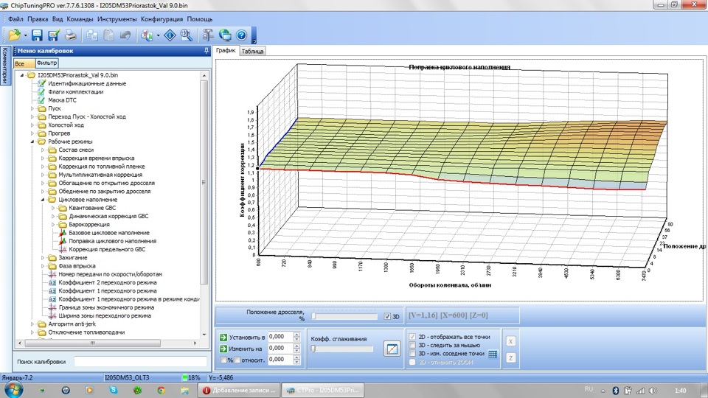Enable 3D - следить за мышью checkbox

(413, 345)
